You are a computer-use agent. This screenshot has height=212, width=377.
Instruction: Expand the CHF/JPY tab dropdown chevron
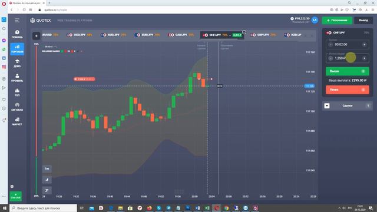(230, 35)
